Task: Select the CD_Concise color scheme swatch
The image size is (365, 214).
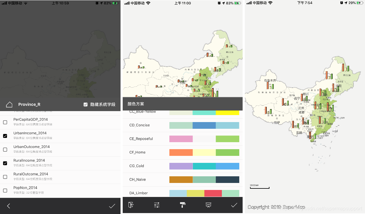Action: pyautogui.click(x=204, y=125)
